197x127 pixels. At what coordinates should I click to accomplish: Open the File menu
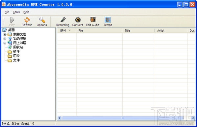tap(7, 12)
